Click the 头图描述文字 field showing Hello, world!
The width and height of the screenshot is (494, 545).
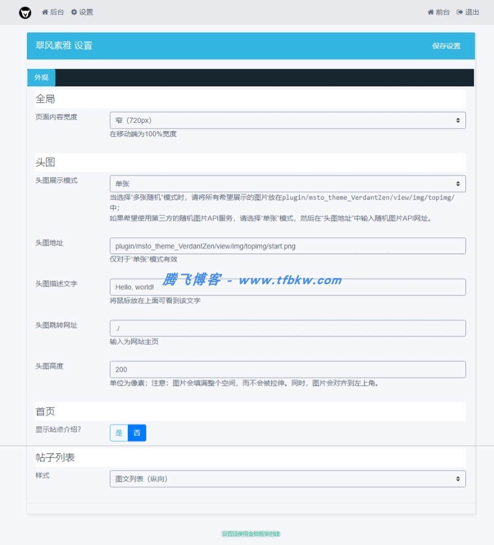click(x=287, y=287)
